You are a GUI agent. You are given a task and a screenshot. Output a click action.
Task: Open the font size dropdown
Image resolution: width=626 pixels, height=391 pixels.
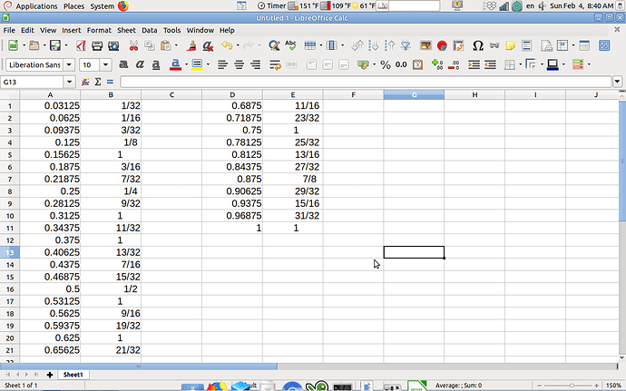pos(105,64)
